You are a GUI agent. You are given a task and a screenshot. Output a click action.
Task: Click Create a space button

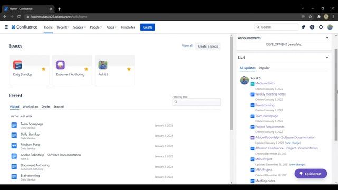[208, 46]
